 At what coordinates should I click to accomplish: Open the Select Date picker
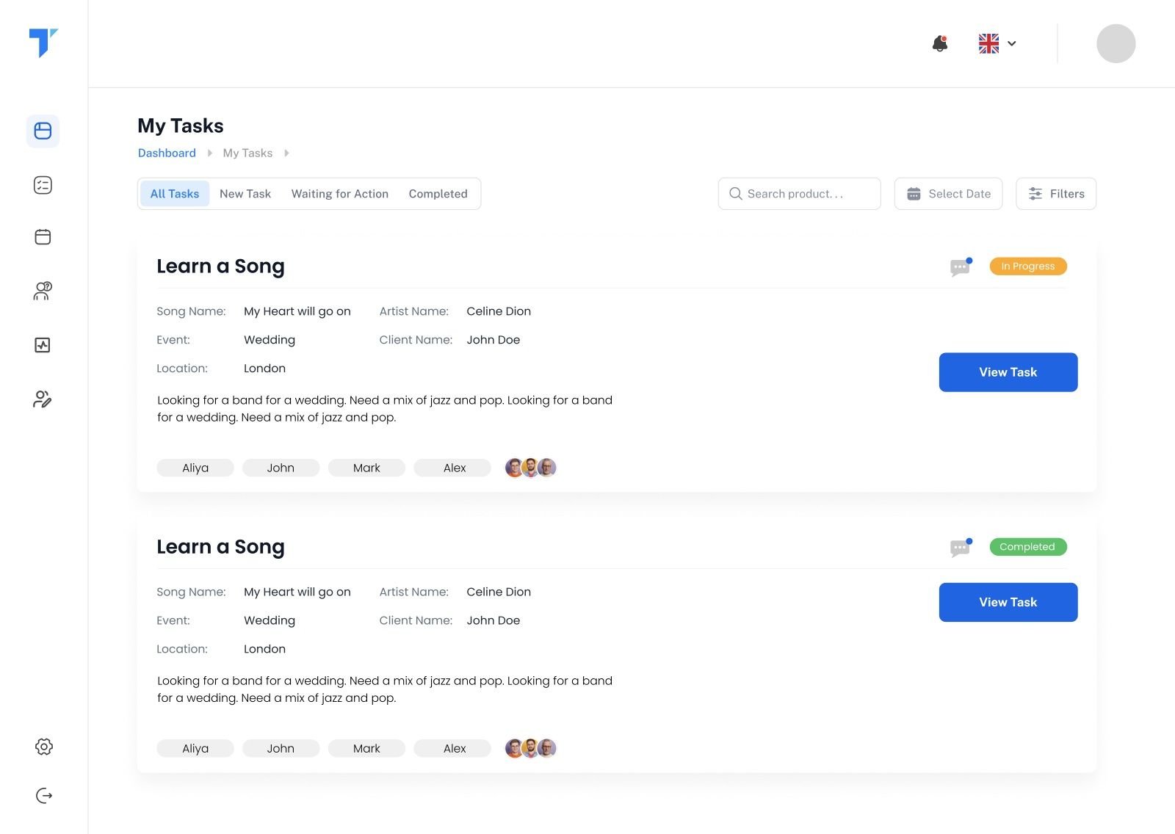click(948, 194)
